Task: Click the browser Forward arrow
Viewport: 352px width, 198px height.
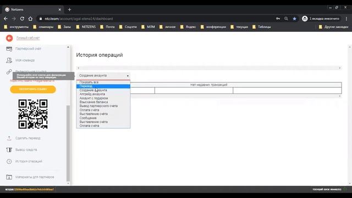Action: [14, 19]
